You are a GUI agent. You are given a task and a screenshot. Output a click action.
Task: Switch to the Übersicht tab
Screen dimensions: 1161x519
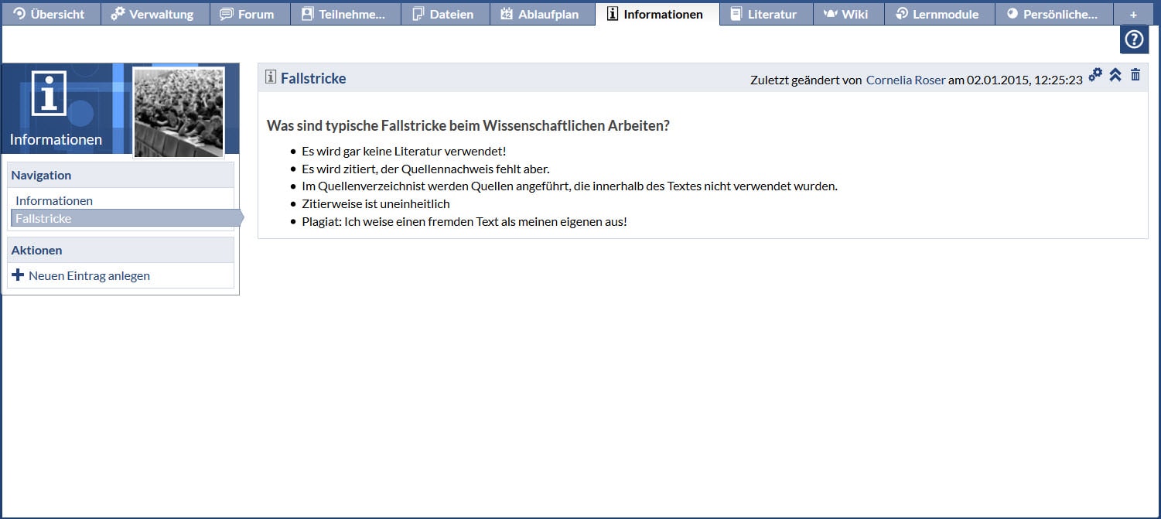pos(50,14)
